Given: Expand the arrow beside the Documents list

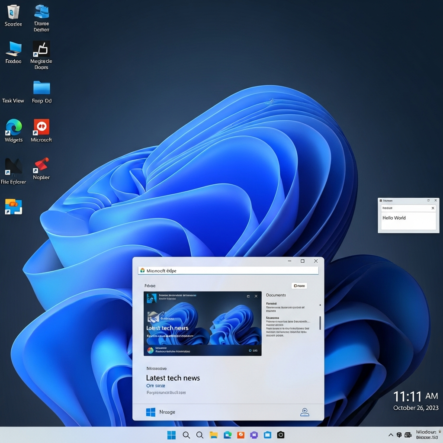Looking at the screenshot, I should [x=320, y=305].
